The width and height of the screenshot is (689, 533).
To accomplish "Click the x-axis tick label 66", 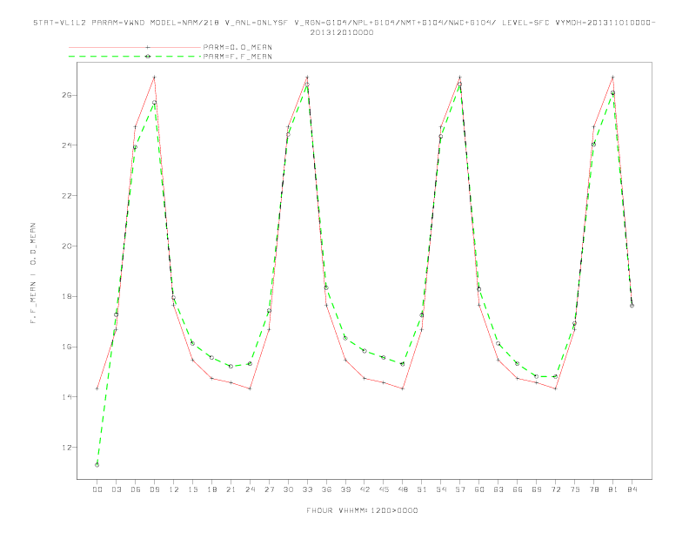I will (x=518, y=489).
